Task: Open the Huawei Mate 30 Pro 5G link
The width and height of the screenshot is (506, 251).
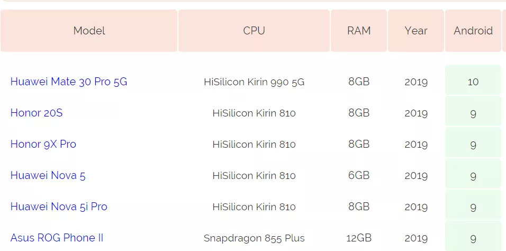Action: point(69,82)
